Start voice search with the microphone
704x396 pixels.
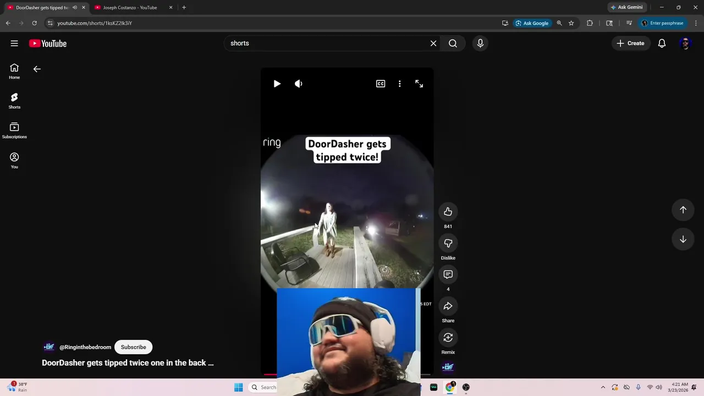click(x=480, y=43)
